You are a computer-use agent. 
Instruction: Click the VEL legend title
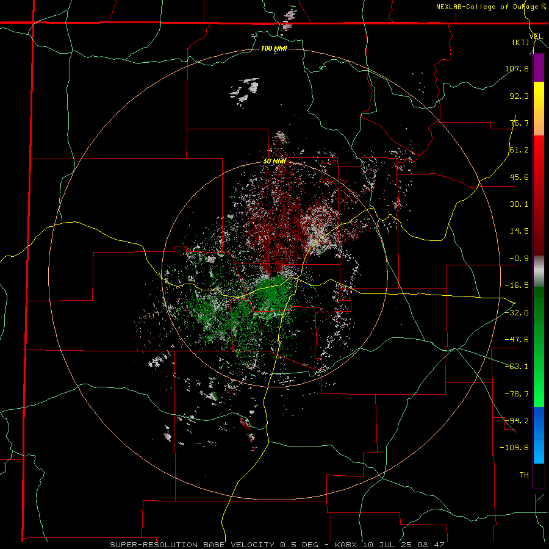pos(536,37)
